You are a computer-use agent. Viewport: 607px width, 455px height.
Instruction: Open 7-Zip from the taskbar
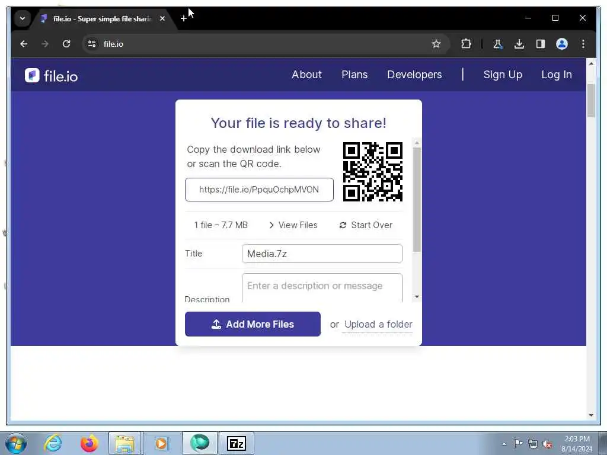236,443
